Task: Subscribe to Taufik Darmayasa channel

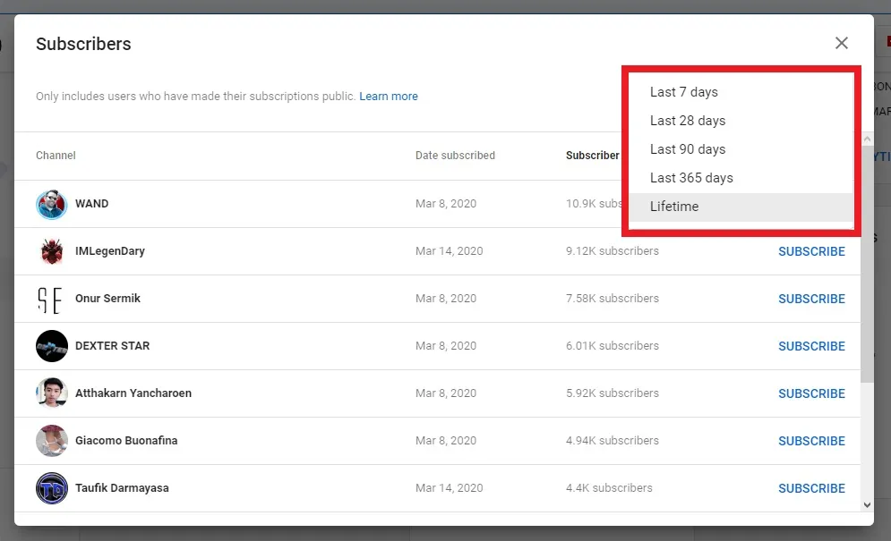Action: (811, 488)
